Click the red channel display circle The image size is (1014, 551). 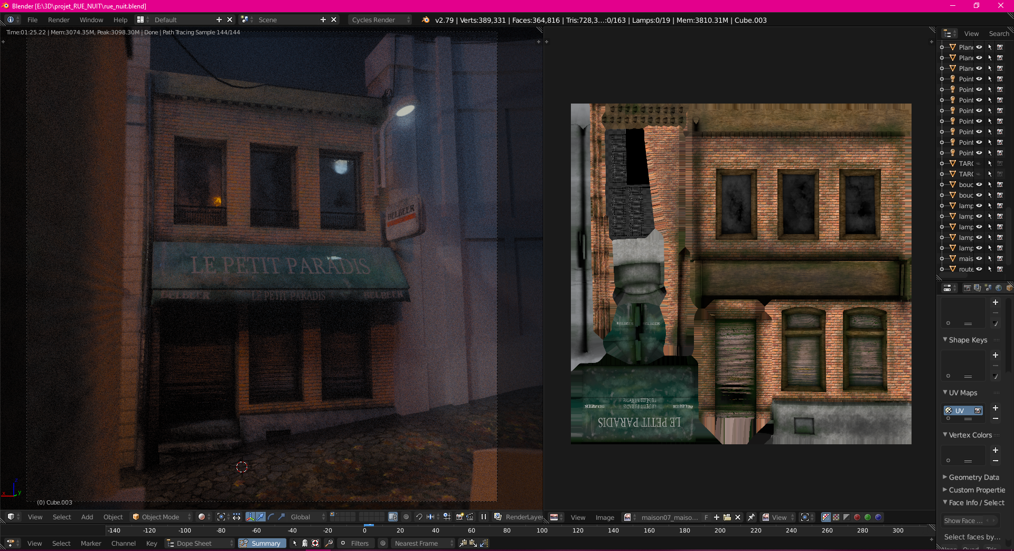coord(857,517)
